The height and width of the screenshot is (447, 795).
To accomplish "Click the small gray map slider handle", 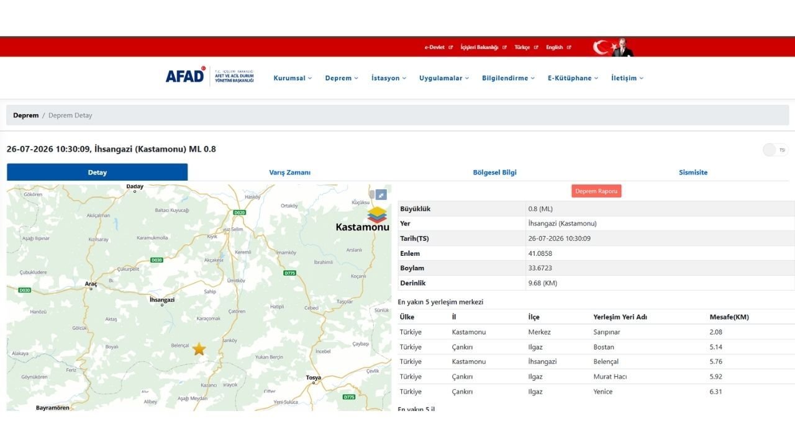I will pos(371,194).
